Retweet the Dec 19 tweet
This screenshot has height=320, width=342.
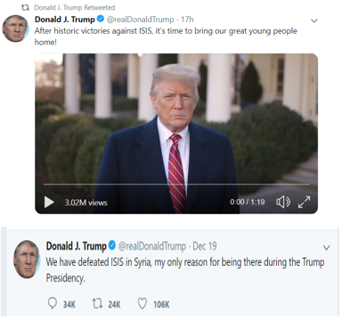click(x=97, y=304)
